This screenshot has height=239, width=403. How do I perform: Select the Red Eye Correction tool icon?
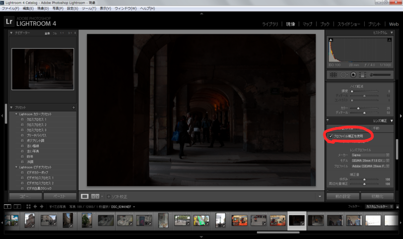click(x=354, y=75)
